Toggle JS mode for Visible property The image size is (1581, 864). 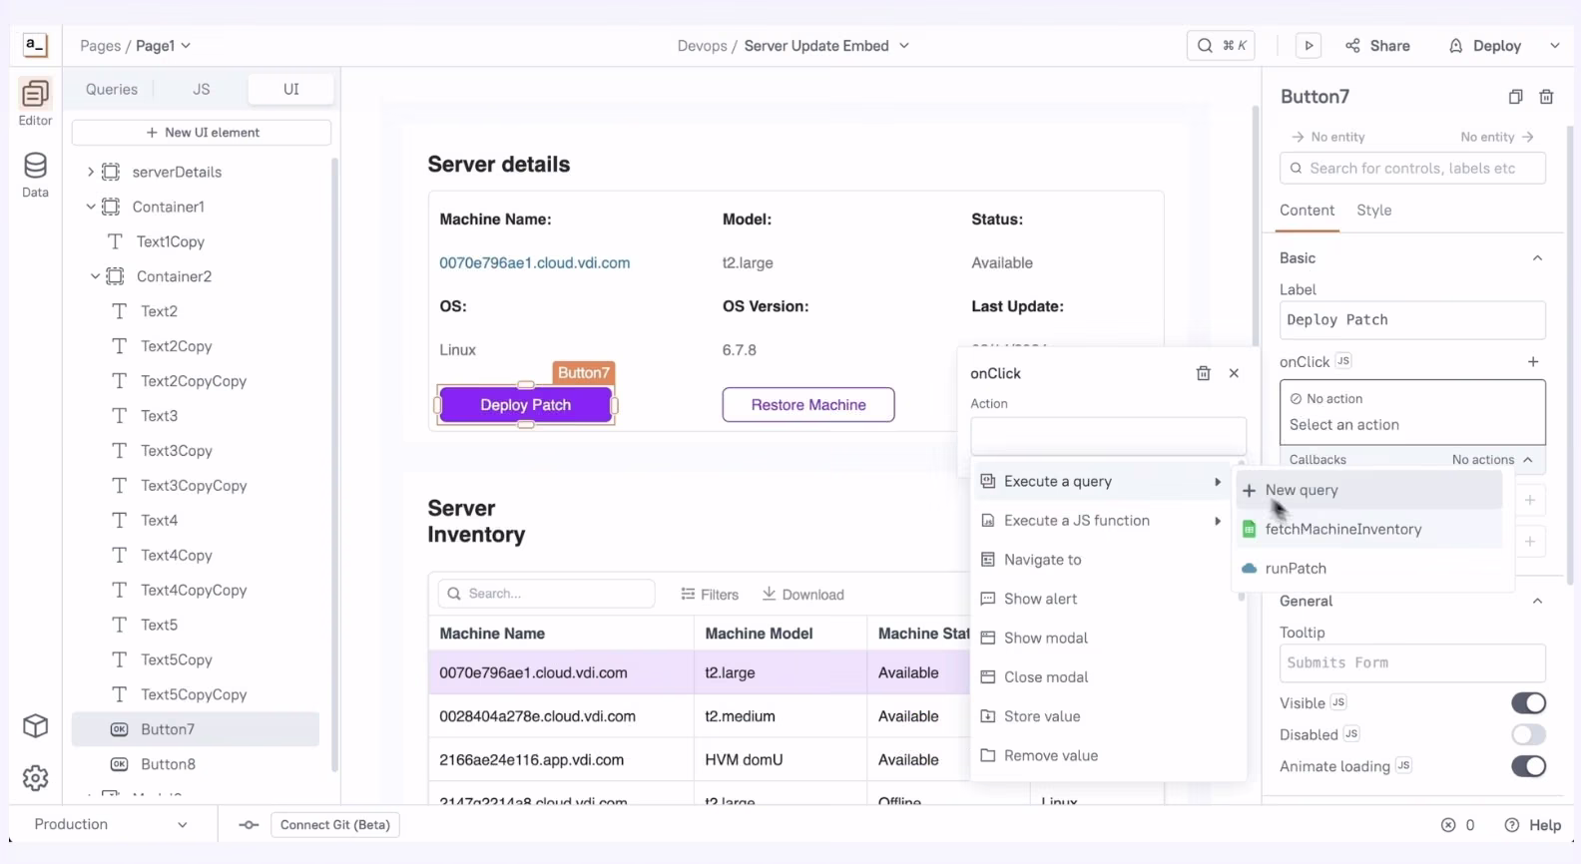1338,702
